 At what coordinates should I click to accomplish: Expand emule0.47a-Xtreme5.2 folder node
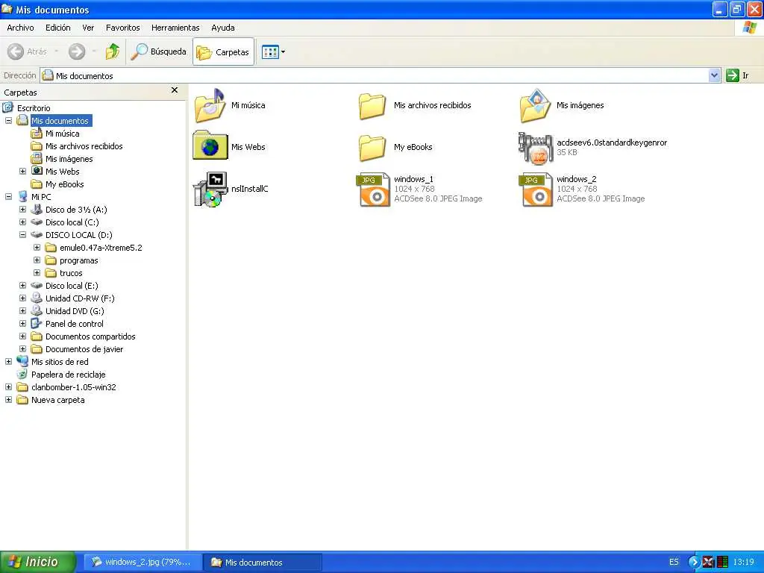pos(37,247)
